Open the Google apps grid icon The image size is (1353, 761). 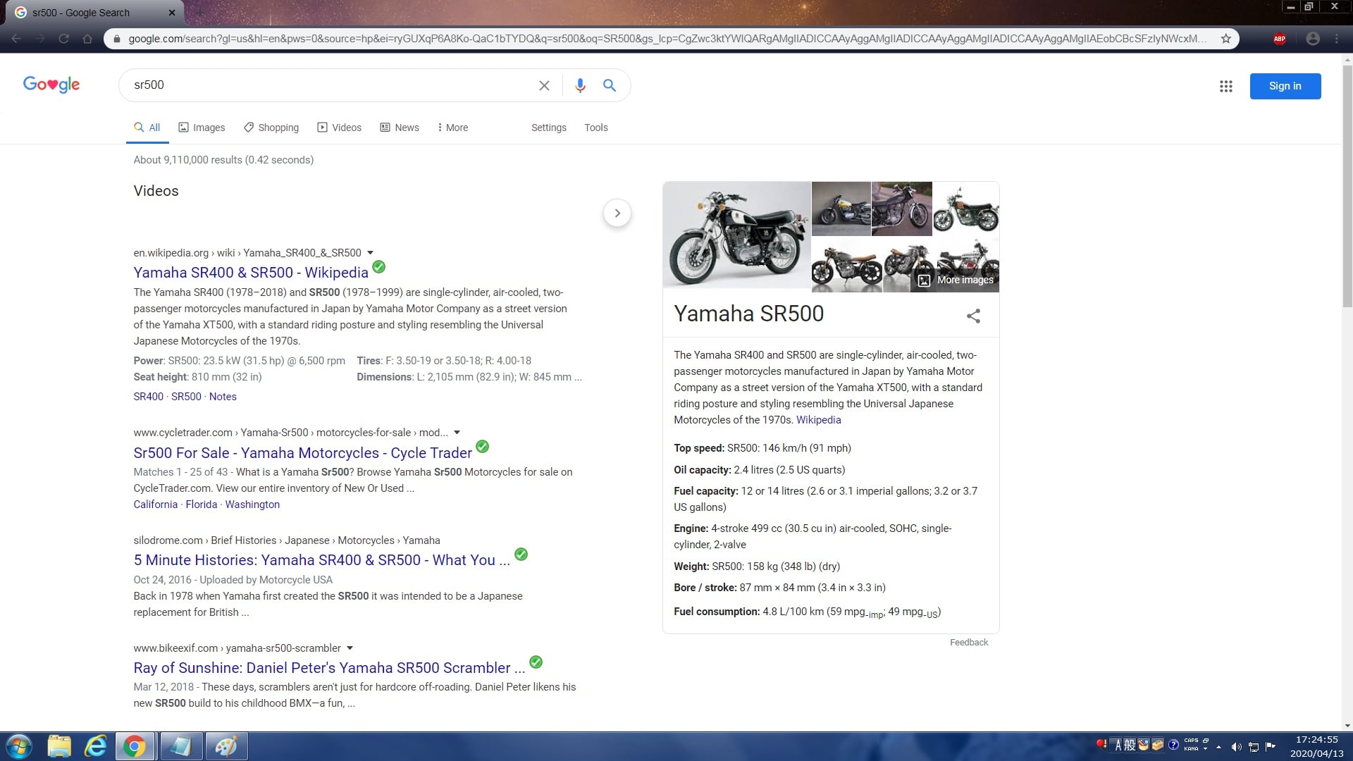1226,86
